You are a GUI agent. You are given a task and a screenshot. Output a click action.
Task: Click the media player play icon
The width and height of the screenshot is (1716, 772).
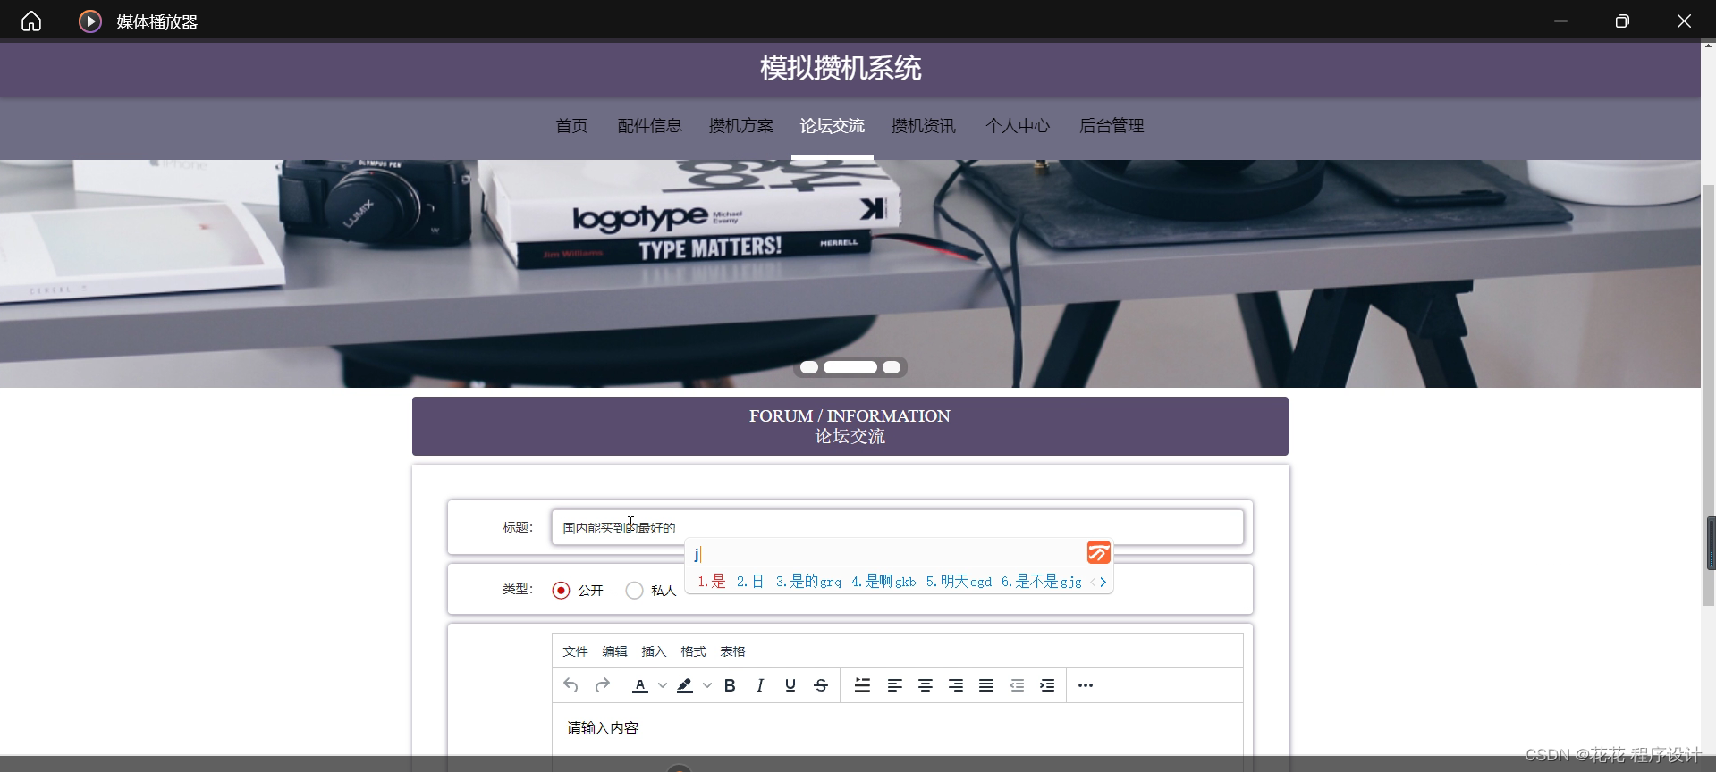[90, 21]
